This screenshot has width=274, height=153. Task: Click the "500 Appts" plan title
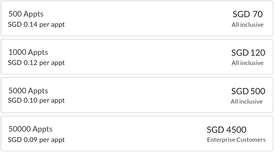[x=26, y=14]
